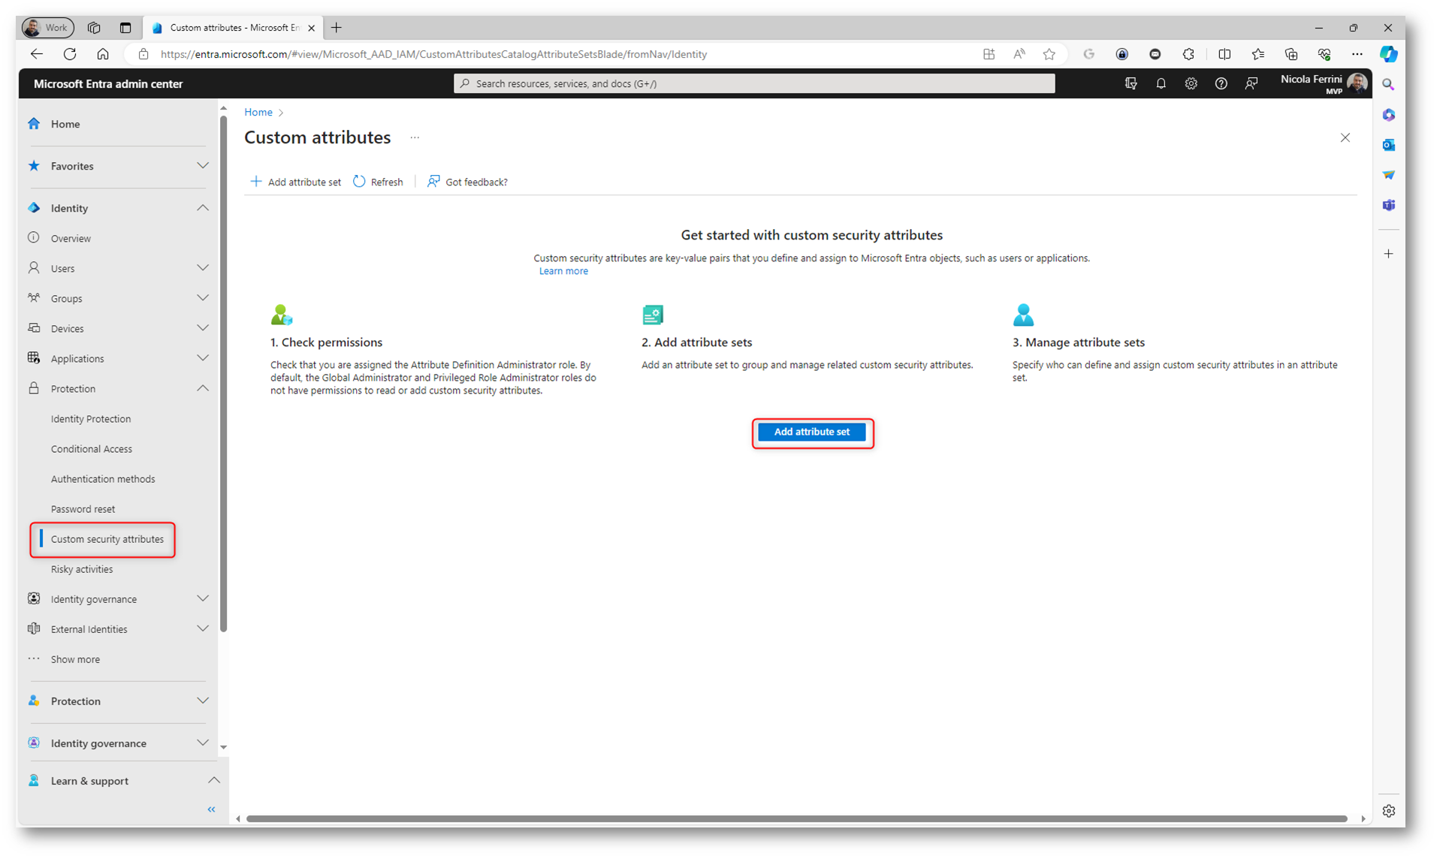Expand the Users menu chevron
This screenshot has width=1437, height=859.
click(x=203, y=268)
